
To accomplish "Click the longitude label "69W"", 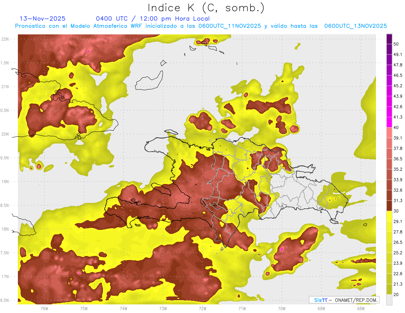I will [321, 309].
